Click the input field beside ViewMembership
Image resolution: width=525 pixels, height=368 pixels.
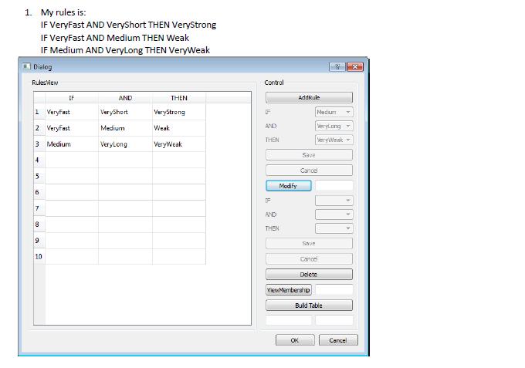pos(334,290)
